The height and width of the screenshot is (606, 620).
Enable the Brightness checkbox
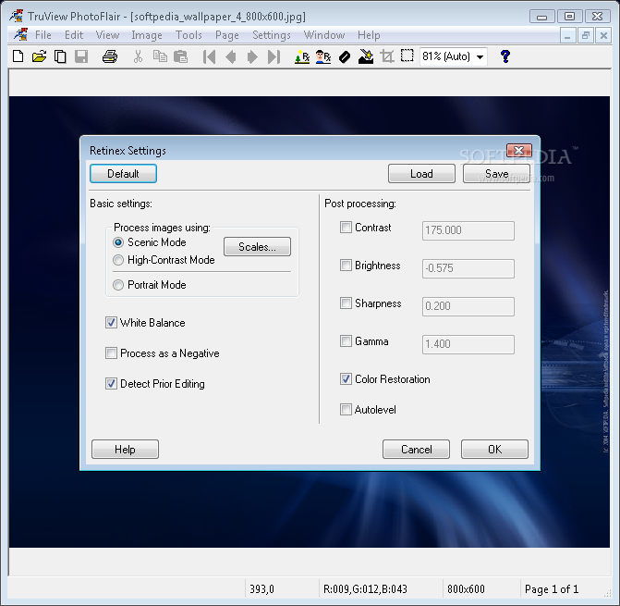346,266
